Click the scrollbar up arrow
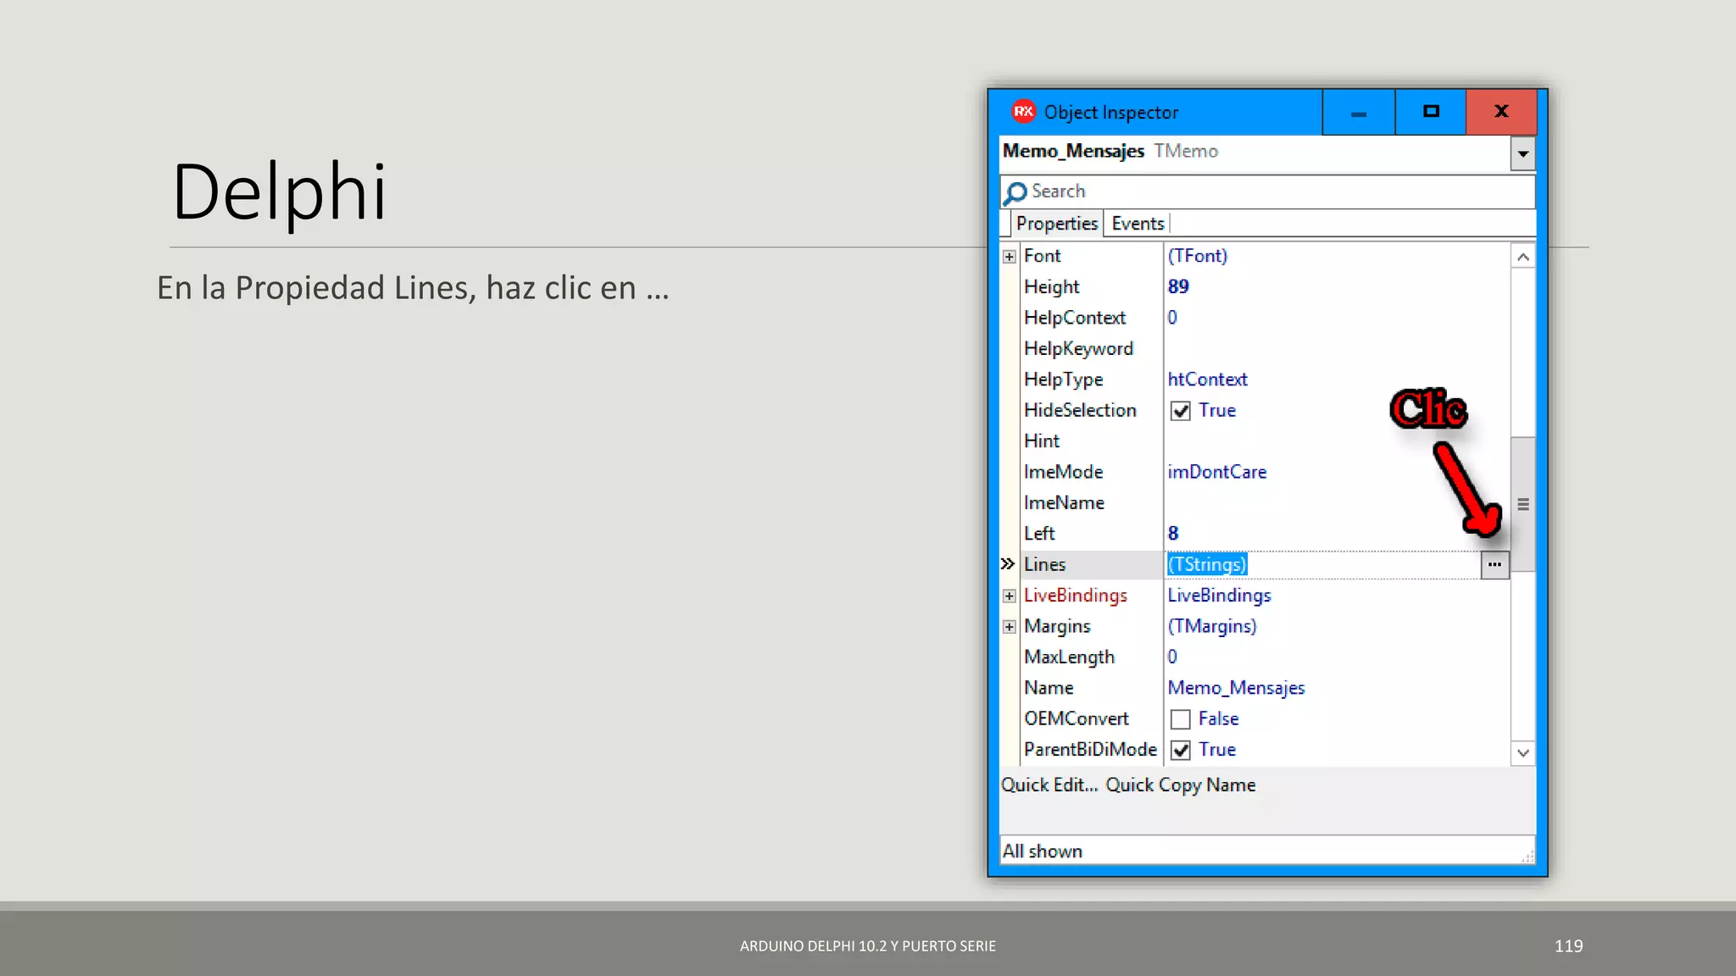Viewport: 1736px width, 976px height. tap(1522, 257)
